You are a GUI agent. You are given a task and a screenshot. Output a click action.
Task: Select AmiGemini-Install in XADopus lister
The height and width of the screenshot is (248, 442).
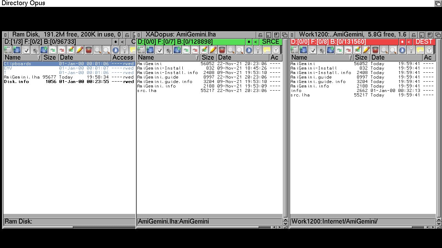(x=209, y=68)
